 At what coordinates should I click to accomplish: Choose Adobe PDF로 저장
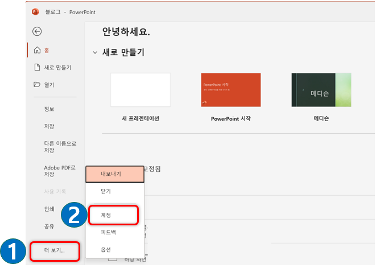click(60, 171)
